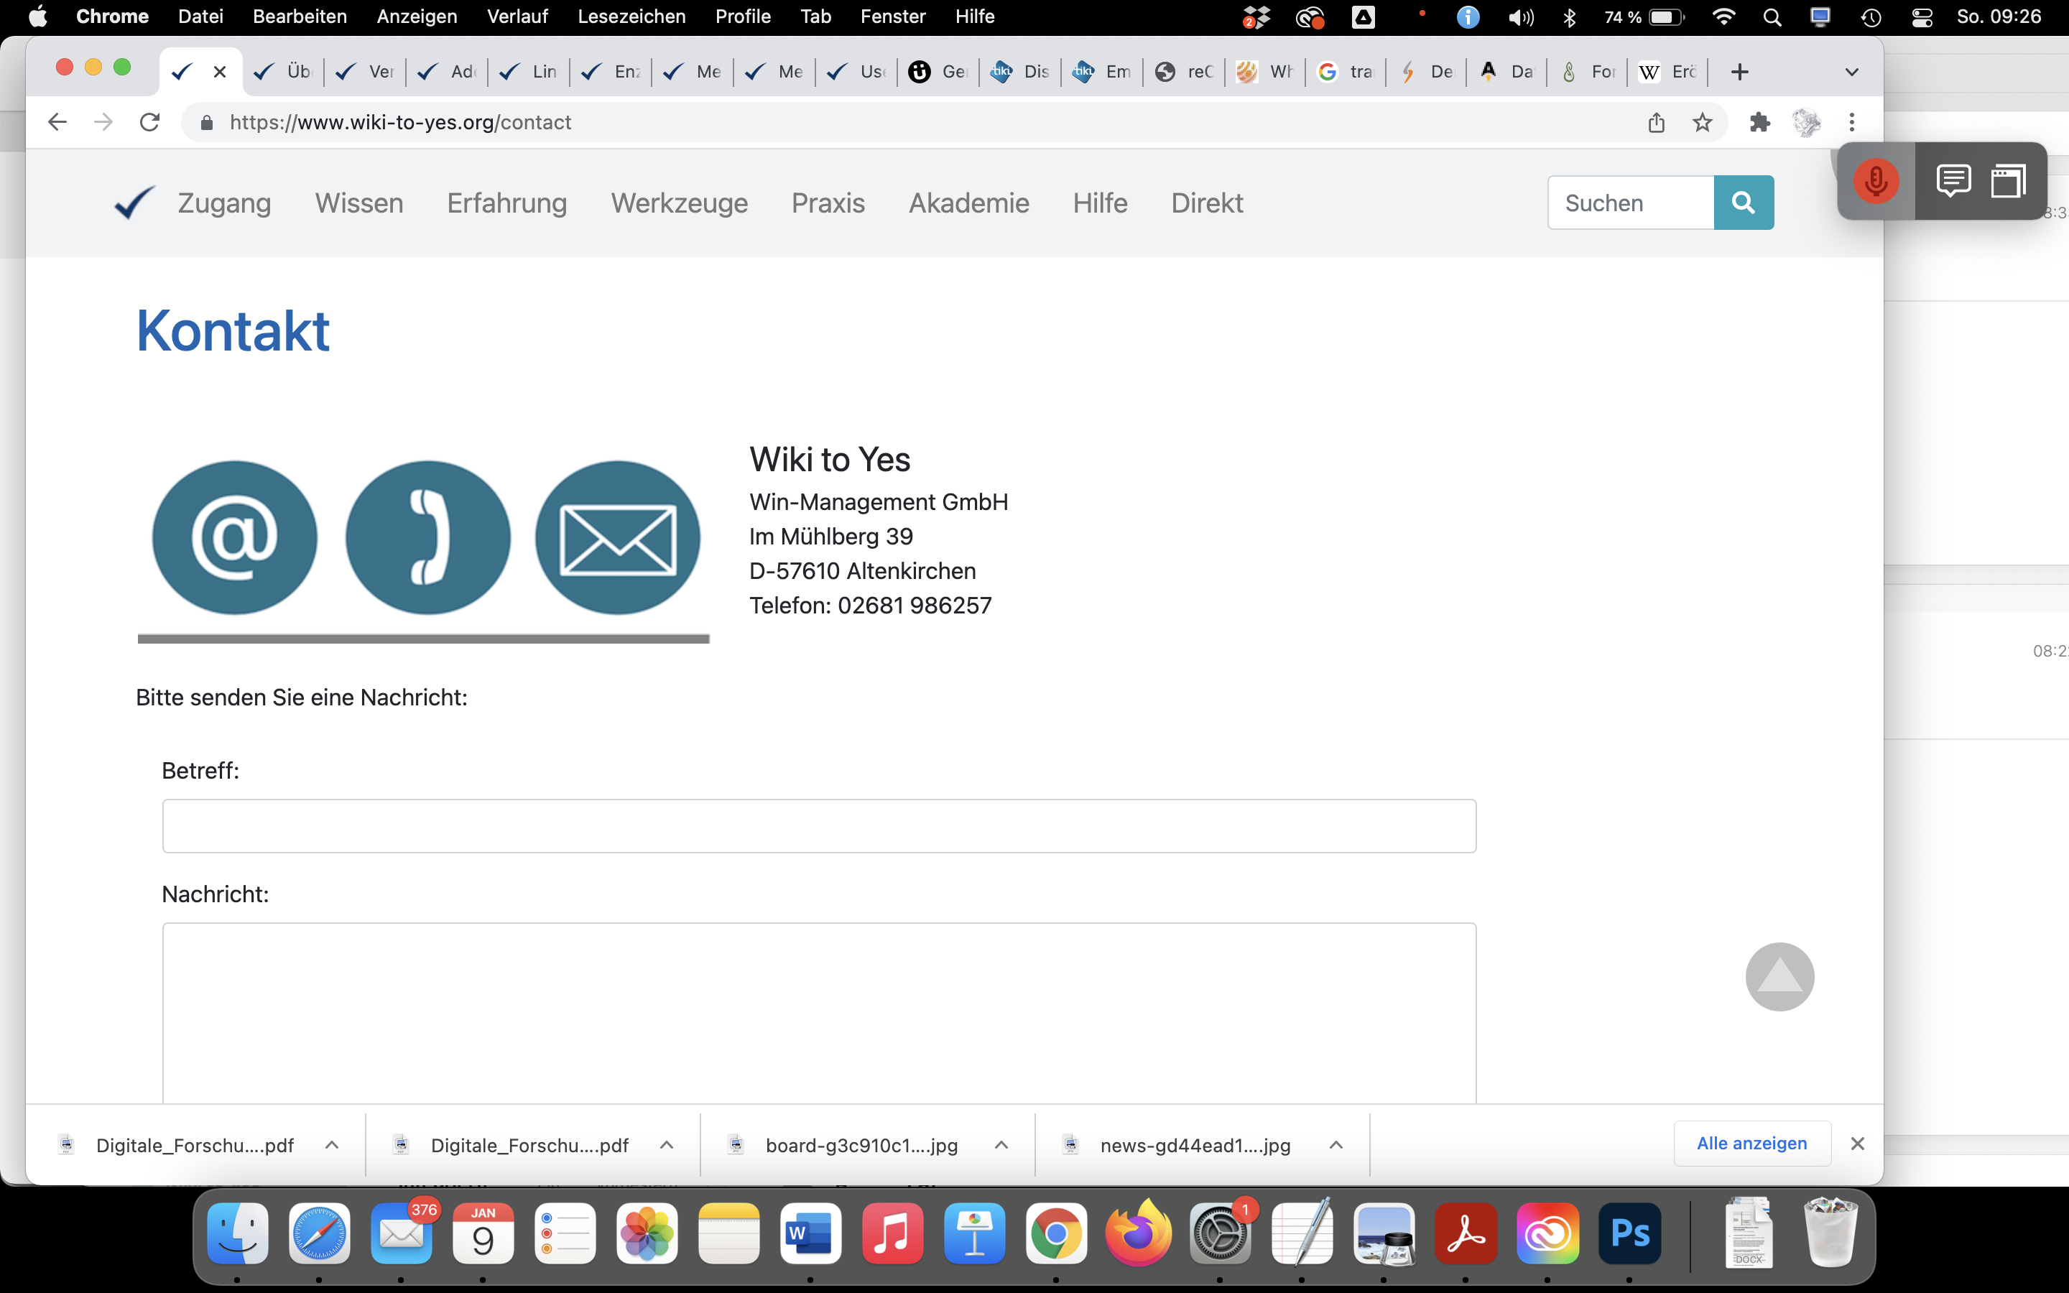
Task: Open macOS Control Center toggle icon
Action: point(1922,17)
